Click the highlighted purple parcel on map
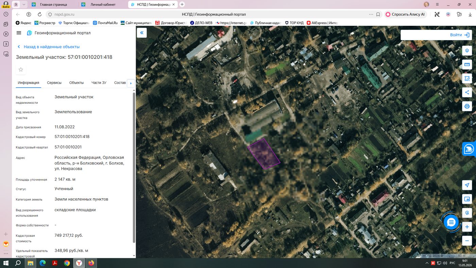Screen dimensions: 476x268 [x=264, y=154]
